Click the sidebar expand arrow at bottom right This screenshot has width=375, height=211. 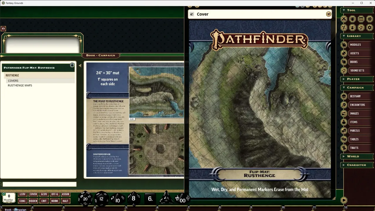click(344, 200)
